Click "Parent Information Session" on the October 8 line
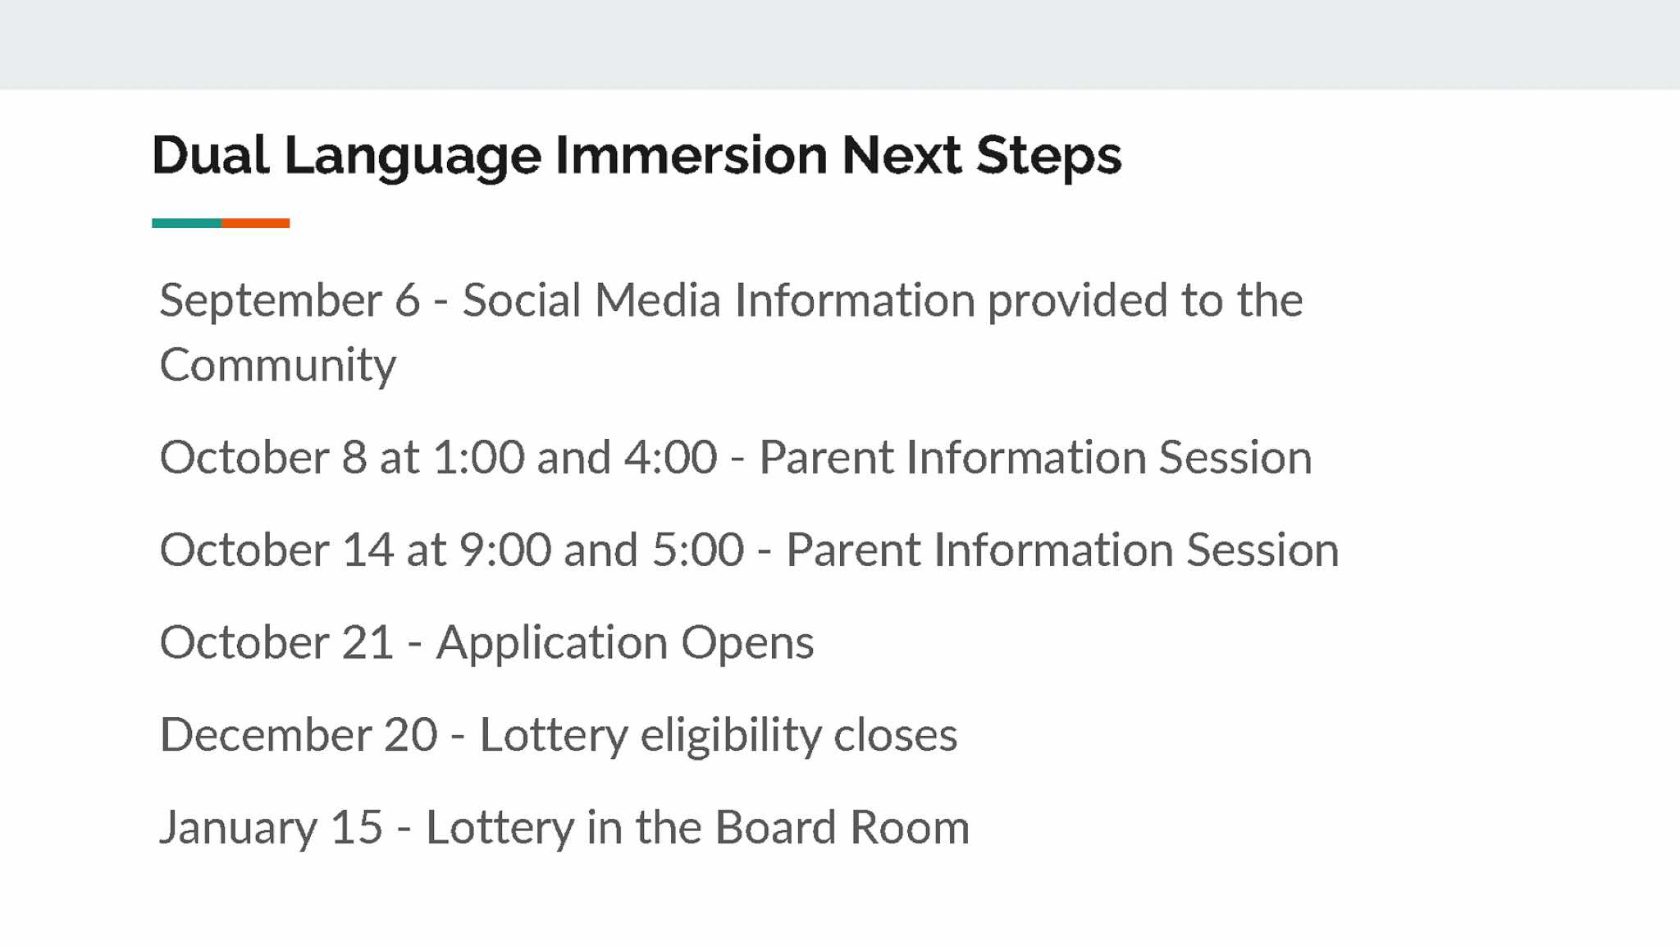 pos(1035,457)
